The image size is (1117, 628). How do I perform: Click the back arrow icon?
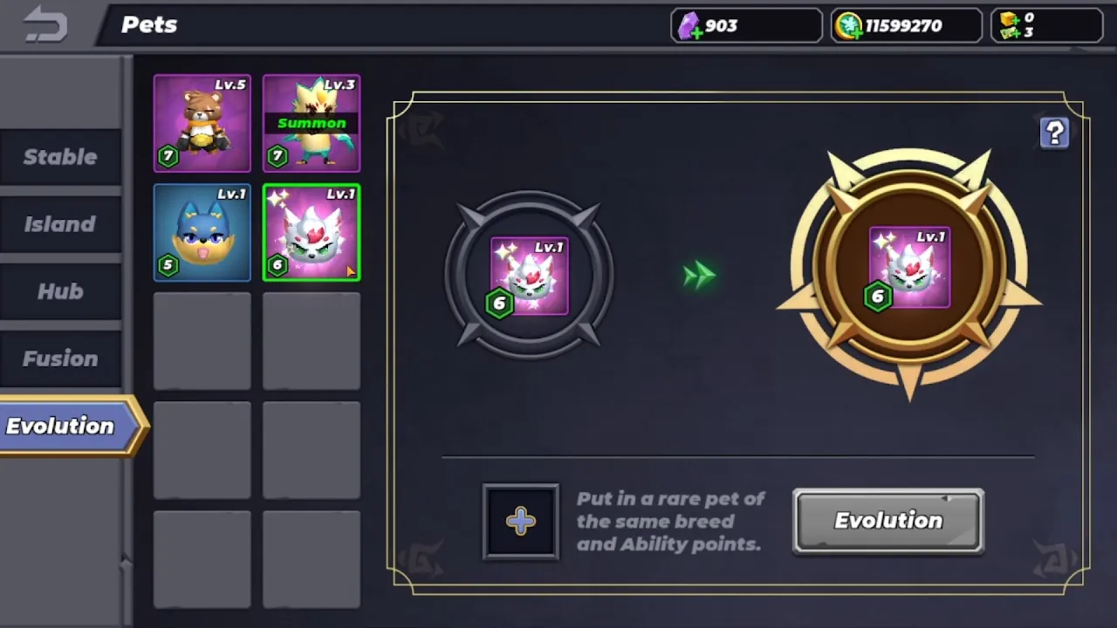(x=45, y=24)
